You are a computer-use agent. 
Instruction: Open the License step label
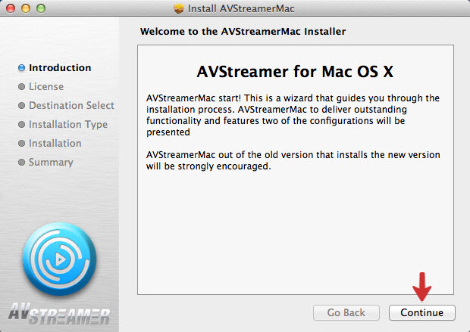pyautogui.click(x=46, y=87)
